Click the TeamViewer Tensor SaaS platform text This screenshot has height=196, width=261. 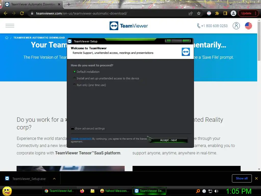pyautogui.click(x=88, y=153)
